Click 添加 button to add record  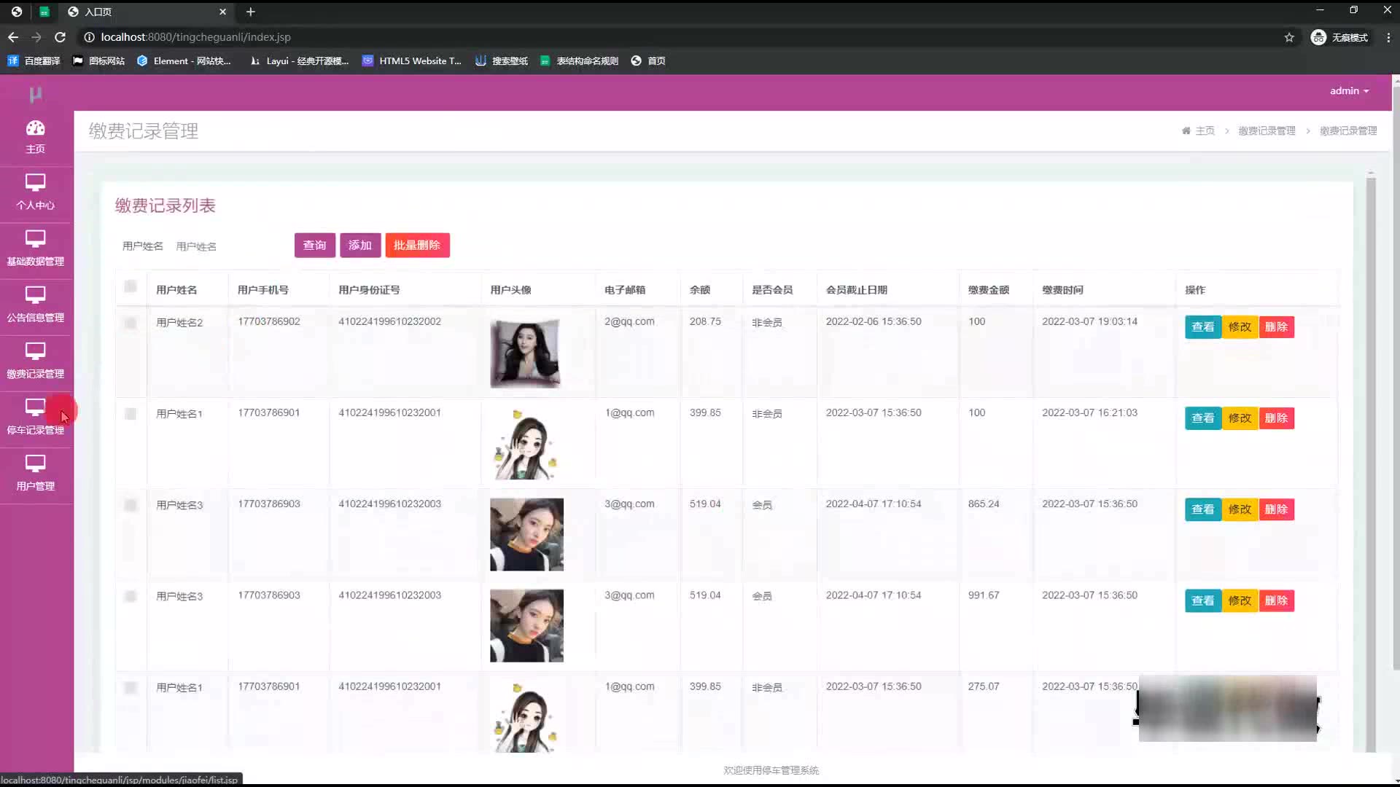coord(359,246)
